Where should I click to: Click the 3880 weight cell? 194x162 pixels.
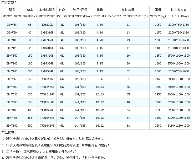coord(158,126)
